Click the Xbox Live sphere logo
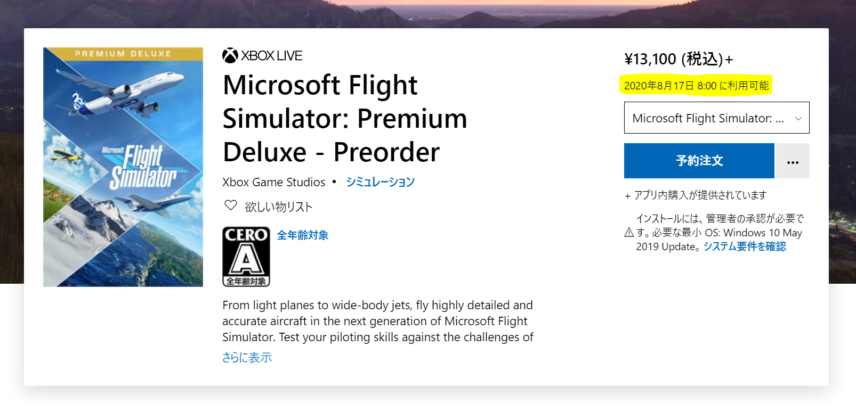 tap(229, 55)
